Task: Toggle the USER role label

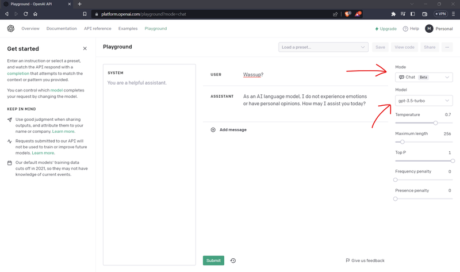Action: point(216,75)
